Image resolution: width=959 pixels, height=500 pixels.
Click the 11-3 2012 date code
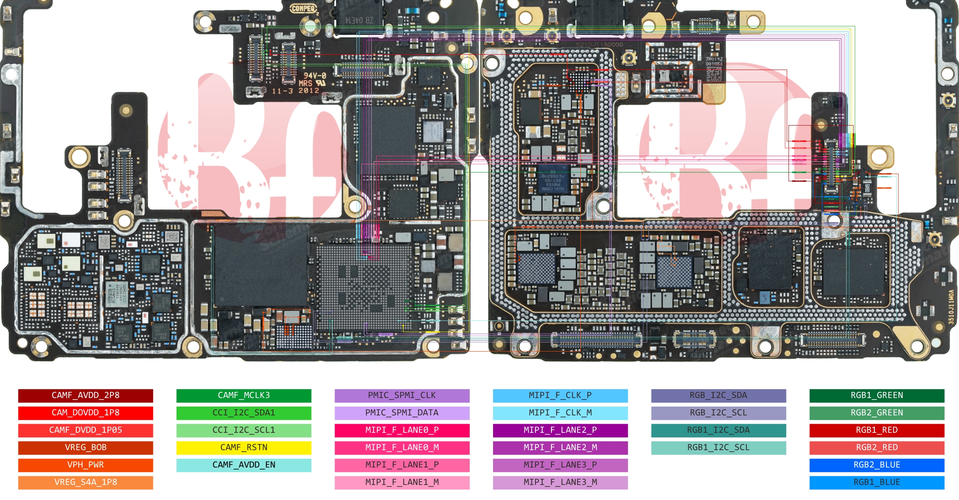(x=295, y=90)
